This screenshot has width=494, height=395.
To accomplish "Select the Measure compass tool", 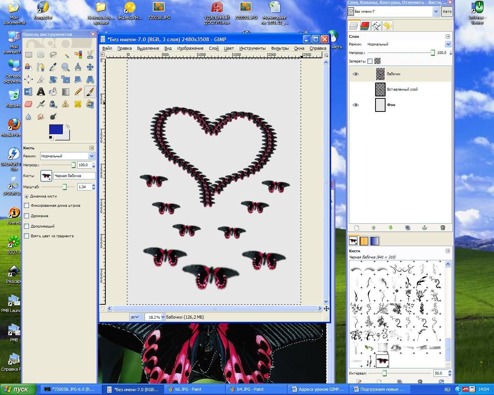I will tap(78, 67).
